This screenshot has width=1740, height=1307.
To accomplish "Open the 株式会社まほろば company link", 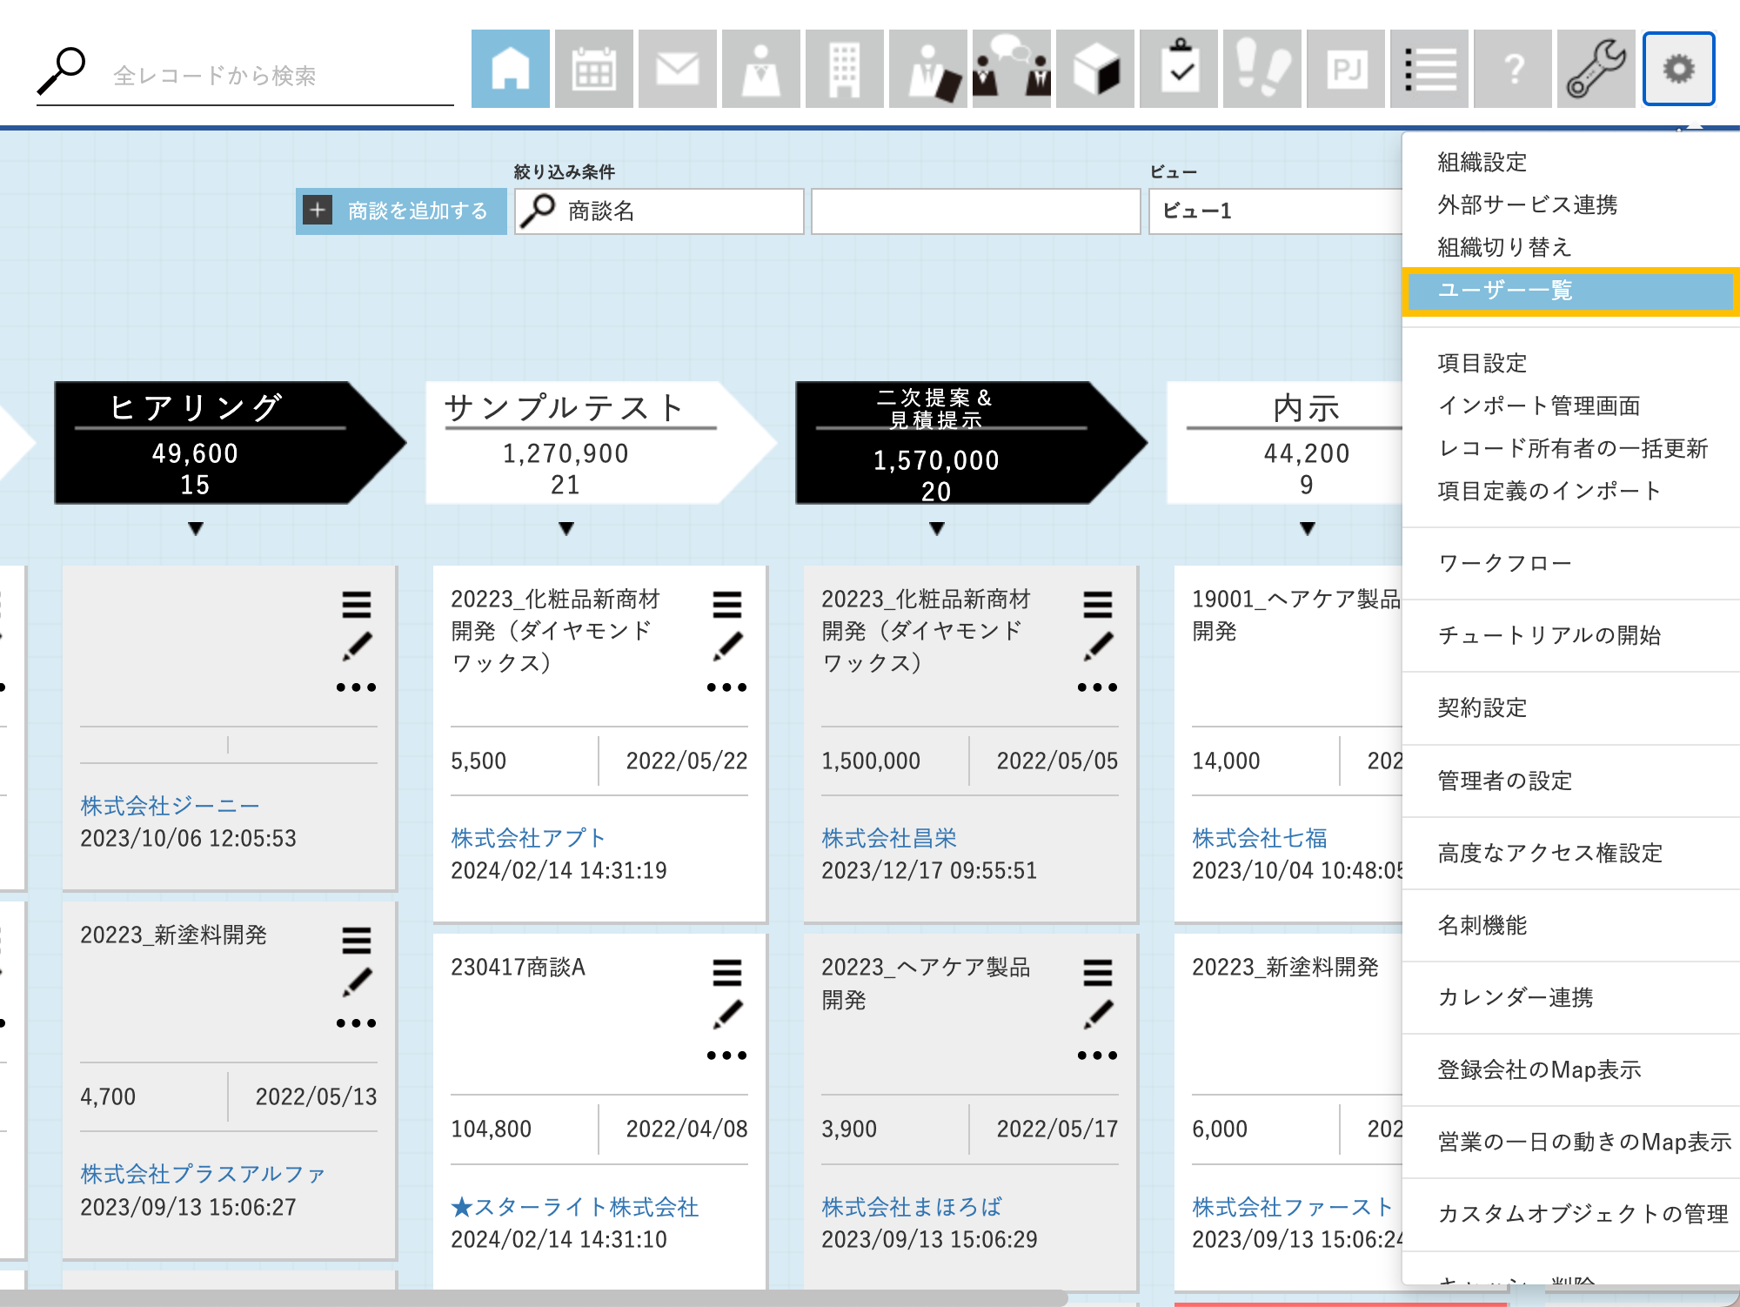I will (x=912, y=1207).
